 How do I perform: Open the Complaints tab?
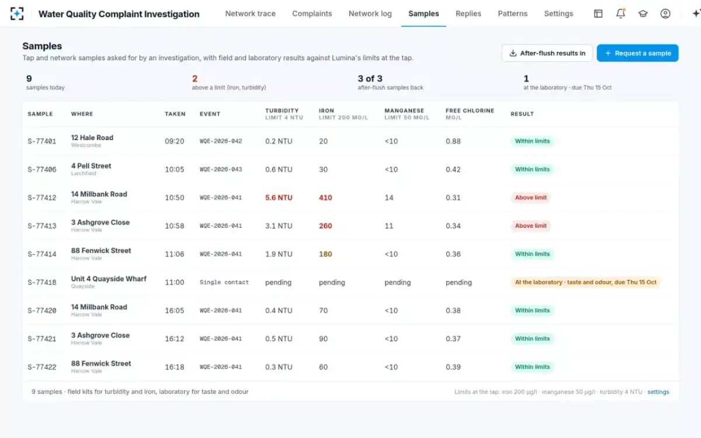coord(312,13)
